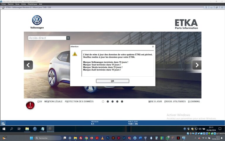Click the red INFO exclamation icon
225x141 pixels.
tap(30, 105)
